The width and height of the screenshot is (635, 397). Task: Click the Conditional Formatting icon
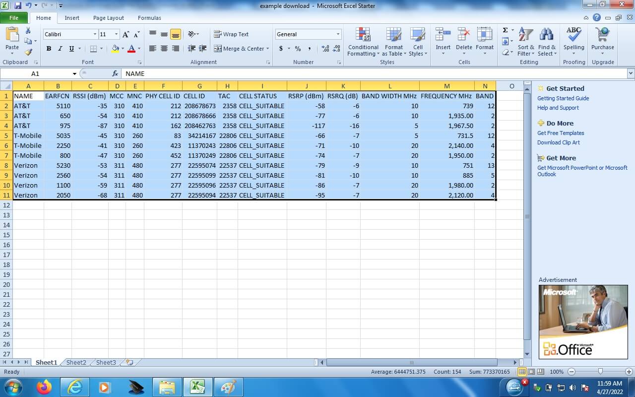pyautogui.click(x=363, y=36)
